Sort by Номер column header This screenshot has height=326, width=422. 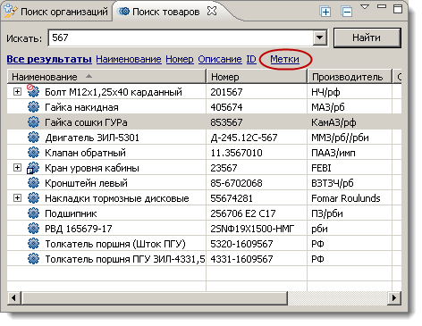pos(257,77)
